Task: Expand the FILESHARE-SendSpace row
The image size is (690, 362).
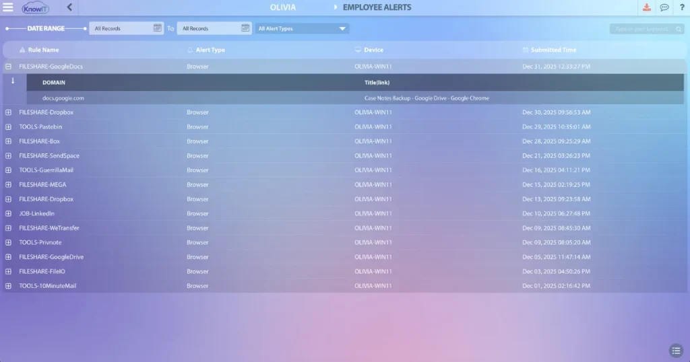Action: (x=8, y=155)
